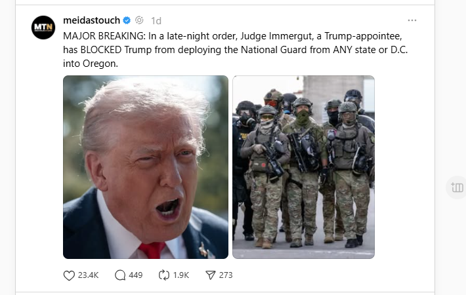This screenshot has height=295, width=466.
Task: Repost using the circular arrows icon
Action: (x=163, y=275)
